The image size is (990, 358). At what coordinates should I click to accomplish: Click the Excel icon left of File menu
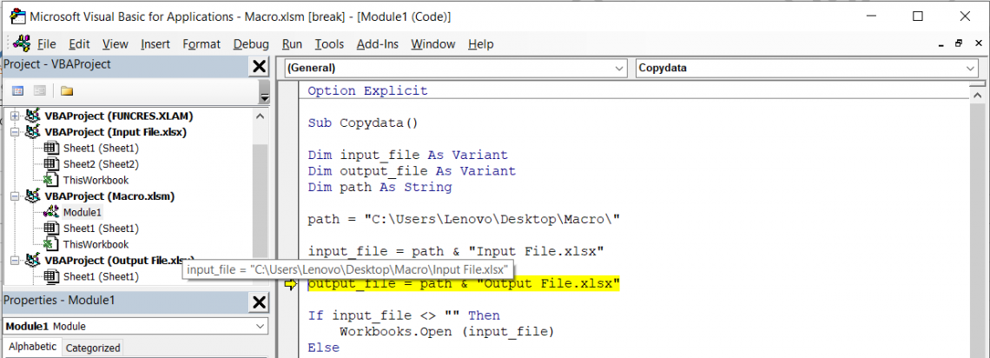[21, 43]
